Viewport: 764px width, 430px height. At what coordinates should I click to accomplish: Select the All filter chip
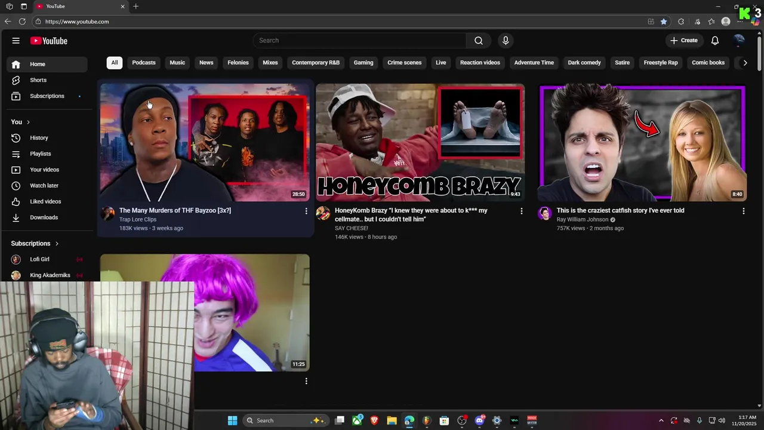point(115,63)
